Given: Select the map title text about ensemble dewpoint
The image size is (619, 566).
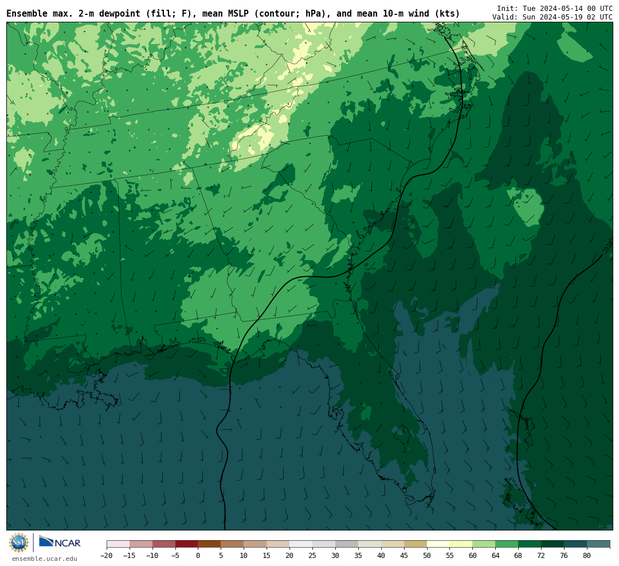Looking at the screenshot, I should click(x=233, y=14).
